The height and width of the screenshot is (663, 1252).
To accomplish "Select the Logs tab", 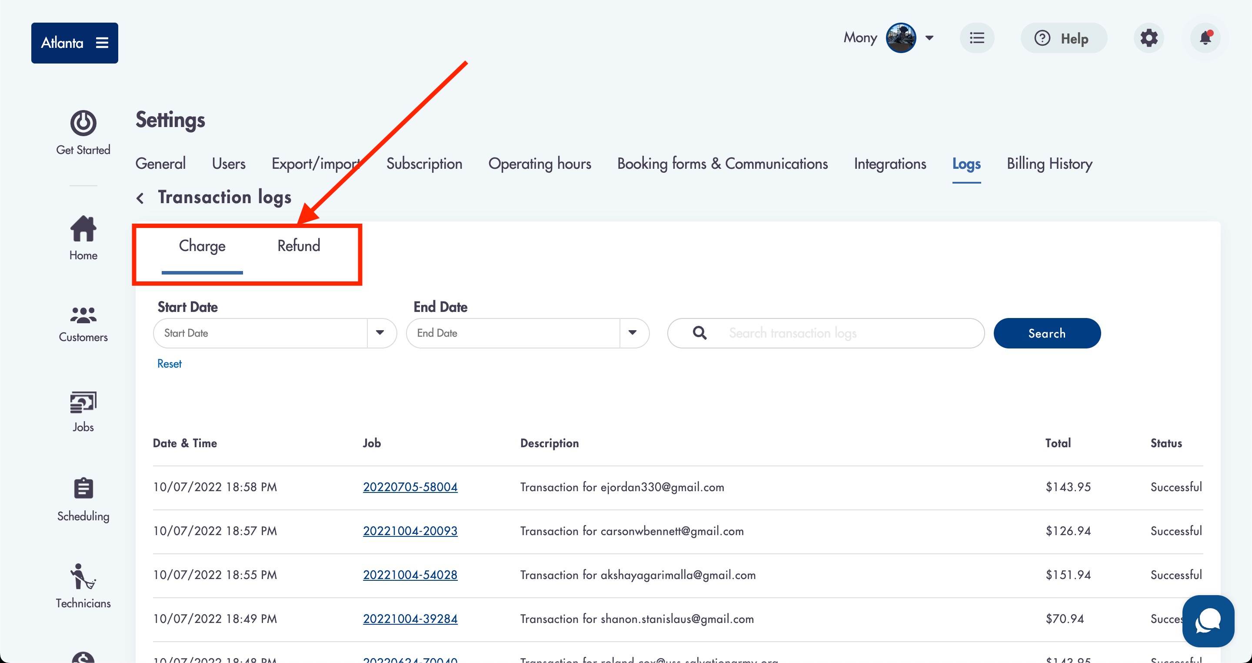I will [966, 164].
